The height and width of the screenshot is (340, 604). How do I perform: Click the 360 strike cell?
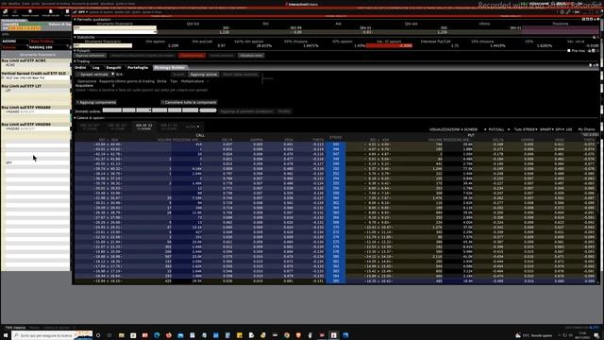(x=336, y=197)
